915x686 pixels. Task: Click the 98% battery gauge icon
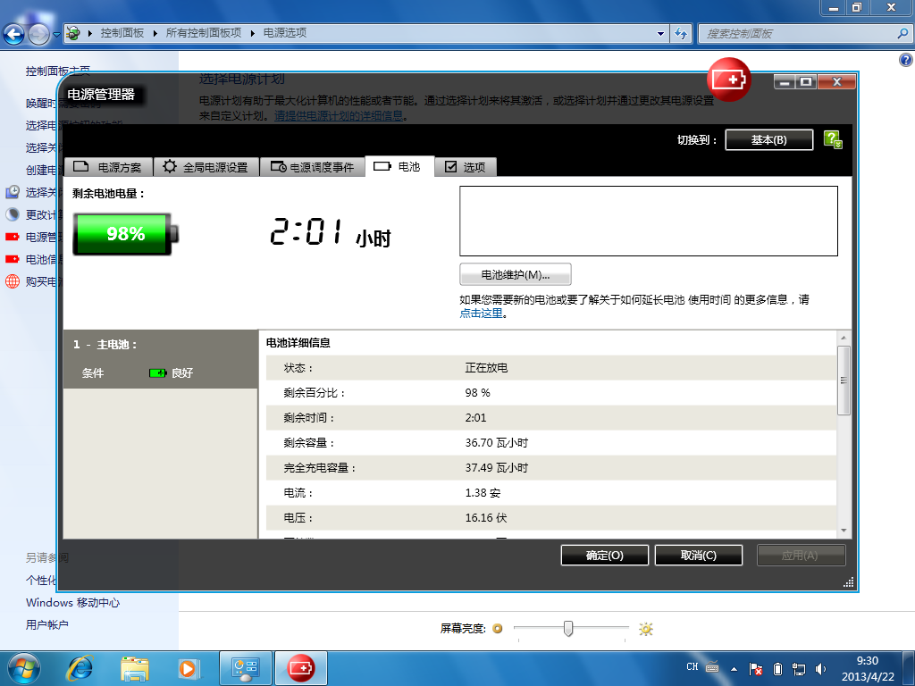click(125, 234)
